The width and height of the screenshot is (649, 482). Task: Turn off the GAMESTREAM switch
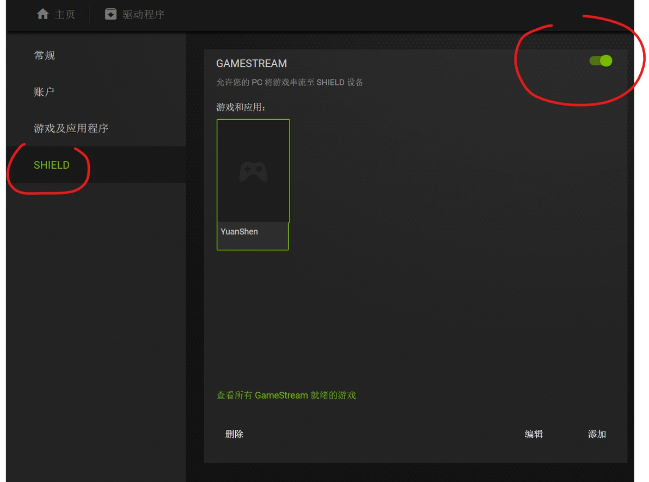click(x=601, y=61)
